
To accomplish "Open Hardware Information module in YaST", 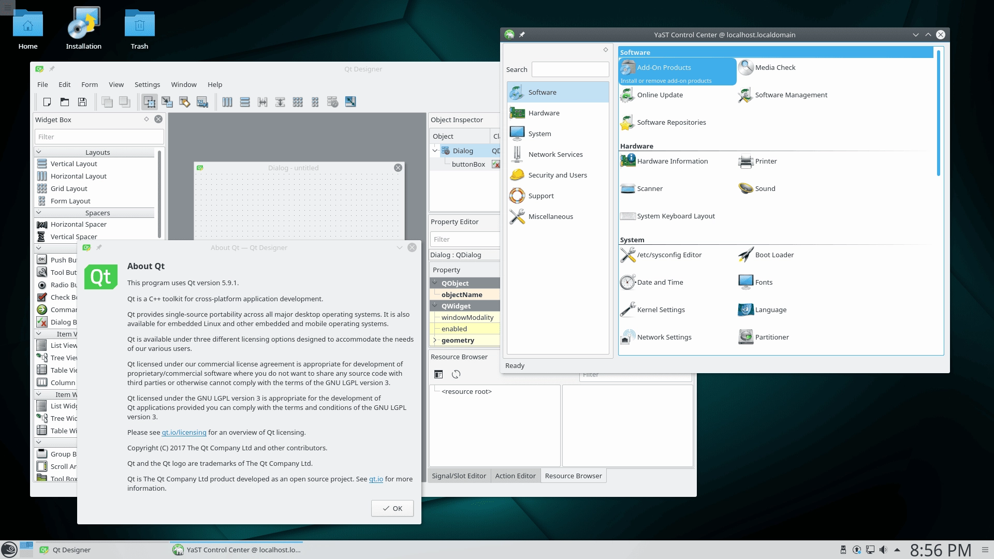I will [x=664, y=161].
